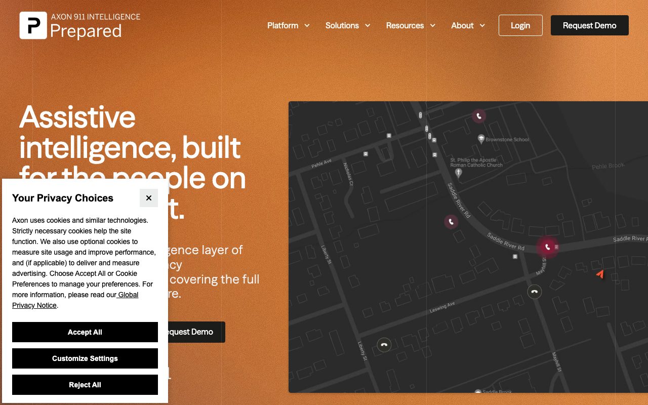Close the Privacy Choices dialog
This screenshot has height=405, width=648.
coord(149,198)
